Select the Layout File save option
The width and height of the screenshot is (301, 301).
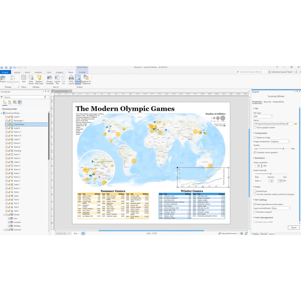click(57, 80)
